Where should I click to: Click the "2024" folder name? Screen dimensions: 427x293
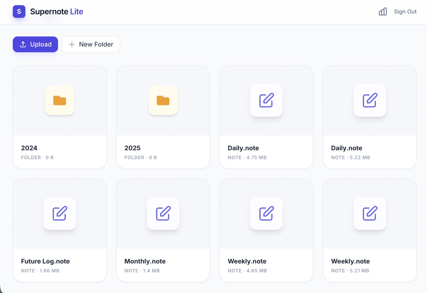pos(29,148)
